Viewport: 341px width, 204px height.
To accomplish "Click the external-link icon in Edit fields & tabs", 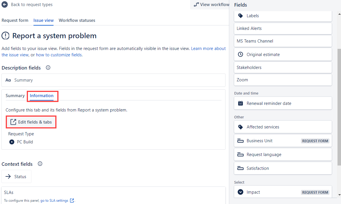I will click(13, 122).
